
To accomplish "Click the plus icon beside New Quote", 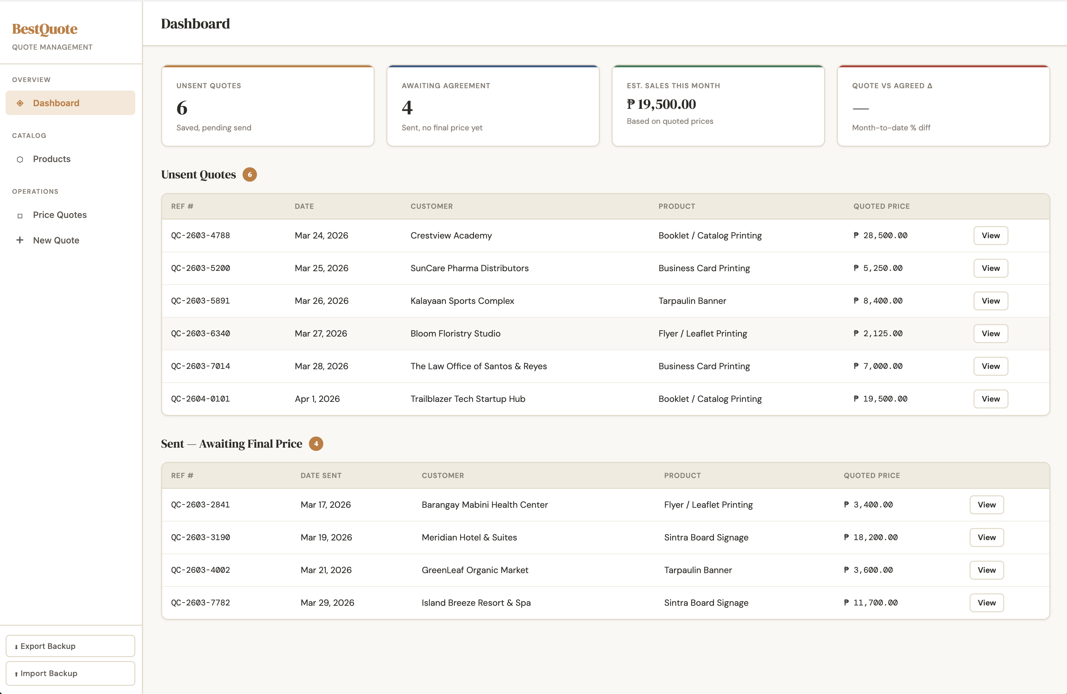I will coord(20,240).
